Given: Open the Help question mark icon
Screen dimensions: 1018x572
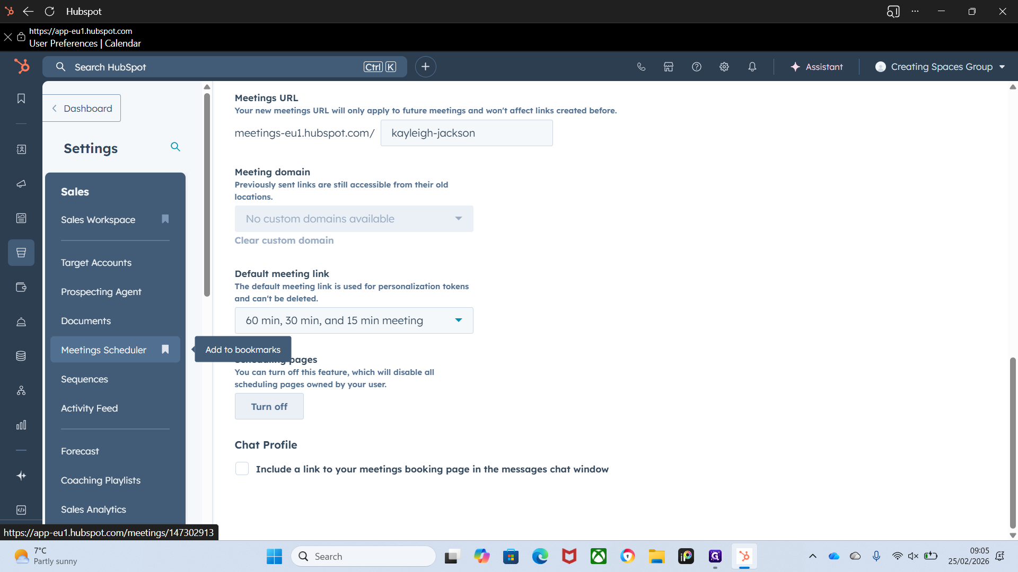Looking at the screenshot, I should tap(697, 67).
